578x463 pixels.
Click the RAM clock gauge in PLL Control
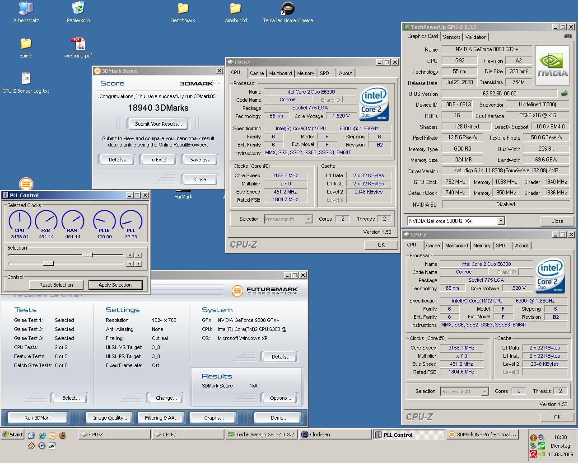coord(73,224)
